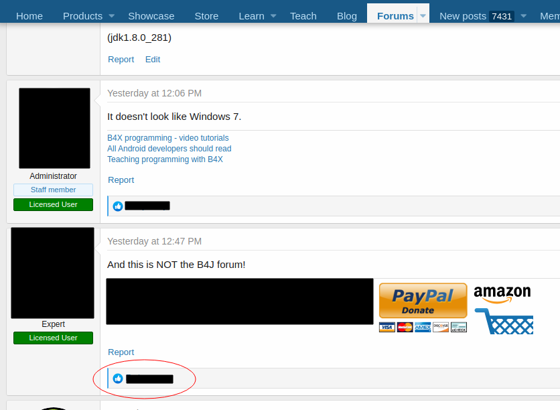The image size is (560, 410).
Task: Click the signature banner in B4J post
Action: coord(240,301)
